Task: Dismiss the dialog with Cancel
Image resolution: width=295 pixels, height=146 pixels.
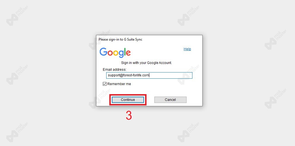Action: (x=170, y=100)
